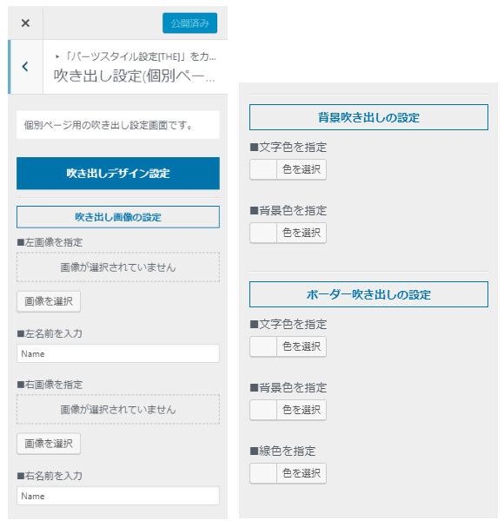Select the 吹き出し画像の設定 heading box
Image resolution: width=504 pixels, height=527 pixels.
click(x=118, y=217)
